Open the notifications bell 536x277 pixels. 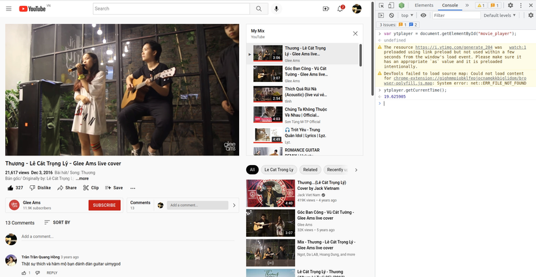pos(340,8)
